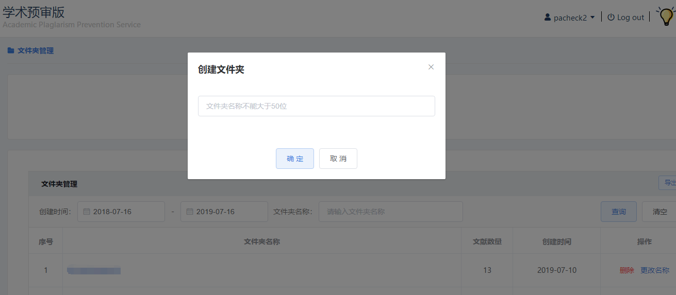Click the 学术预审版 site title
Image resolution: width=676 pixels, height=295 pixels.
[34, 12]
